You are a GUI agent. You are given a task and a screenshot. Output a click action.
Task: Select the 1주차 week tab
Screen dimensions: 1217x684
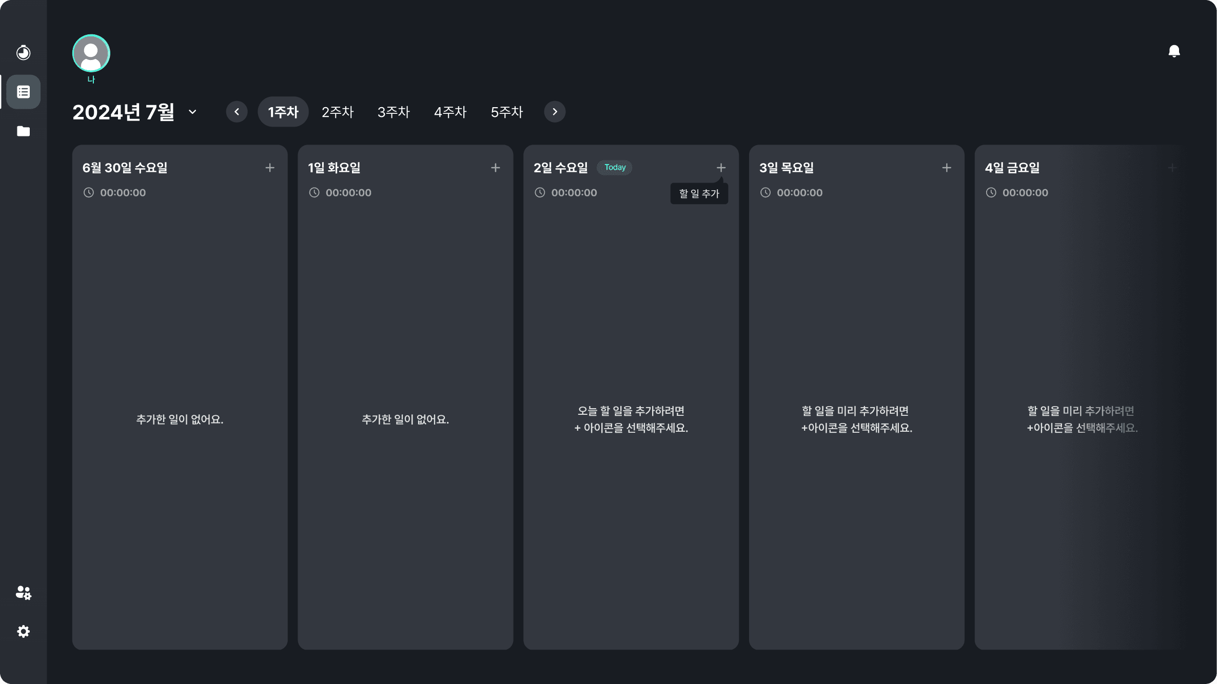point(283,112)
